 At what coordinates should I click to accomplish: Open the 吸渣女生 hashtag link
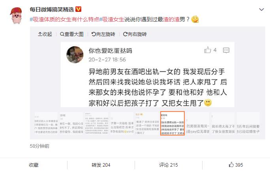[x=112, y=19]
